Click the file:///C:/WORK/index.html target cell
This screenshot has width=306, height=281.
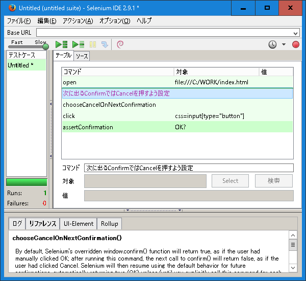[211, 82]
